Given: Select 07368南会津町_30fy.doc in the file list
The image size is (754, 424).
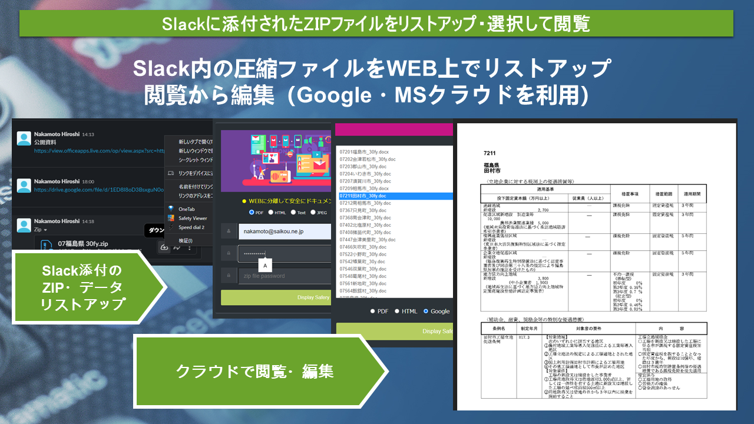Looking at the screenshot, I should (x=365, y=218).
